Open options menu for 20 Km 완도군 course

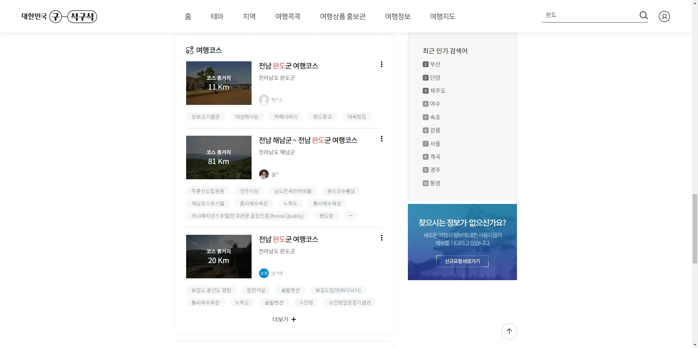coord(381,238)
